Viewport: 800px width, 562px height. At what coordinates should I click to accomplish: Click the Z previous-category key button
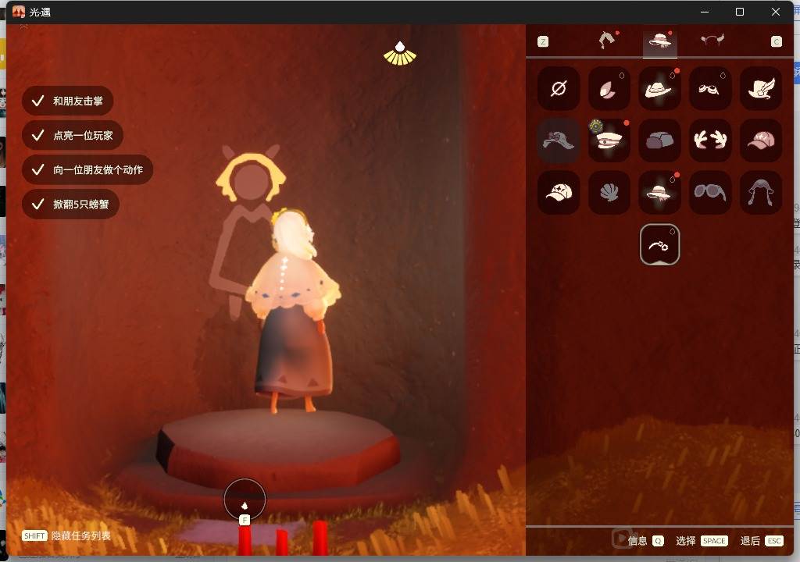pyautogui.click(x=543, y=42)
